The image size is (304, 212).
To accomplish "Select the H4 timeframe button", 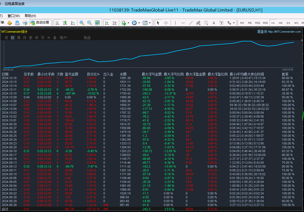I will point(280,23).
